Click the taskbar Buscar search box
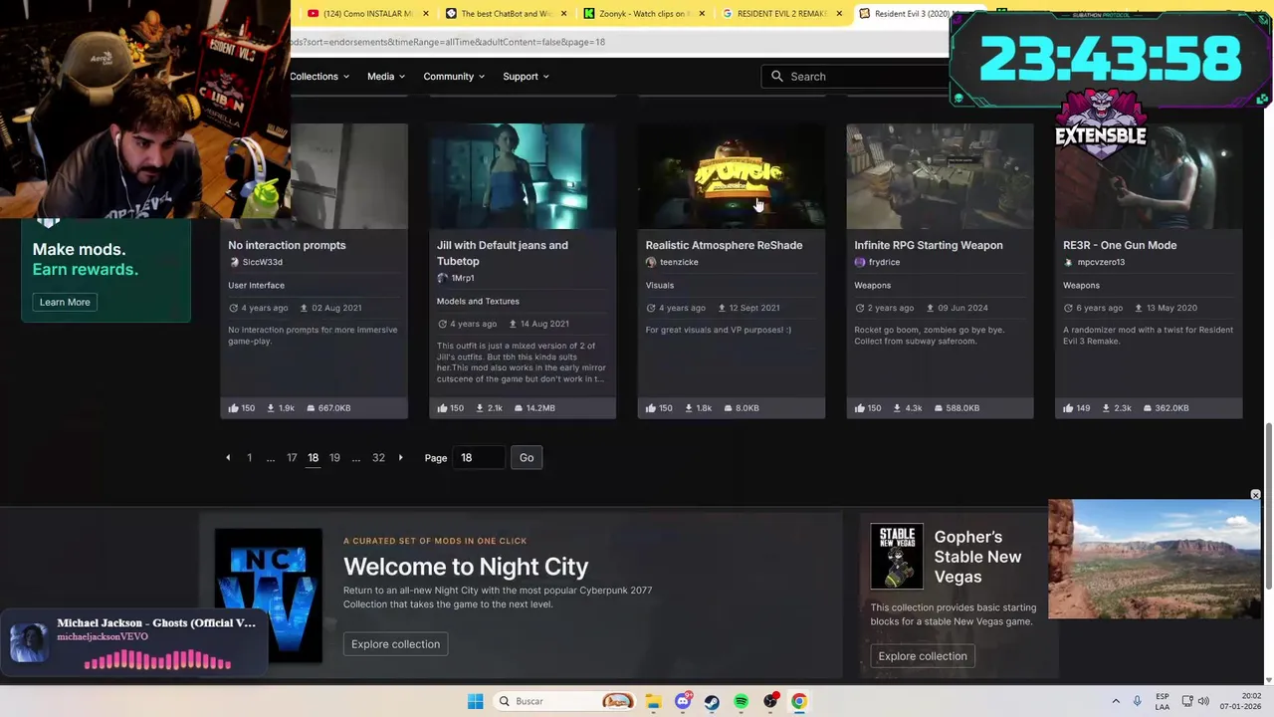Image resolution: width=1274 pixels, height=717 pixels. tap(565, 701)
